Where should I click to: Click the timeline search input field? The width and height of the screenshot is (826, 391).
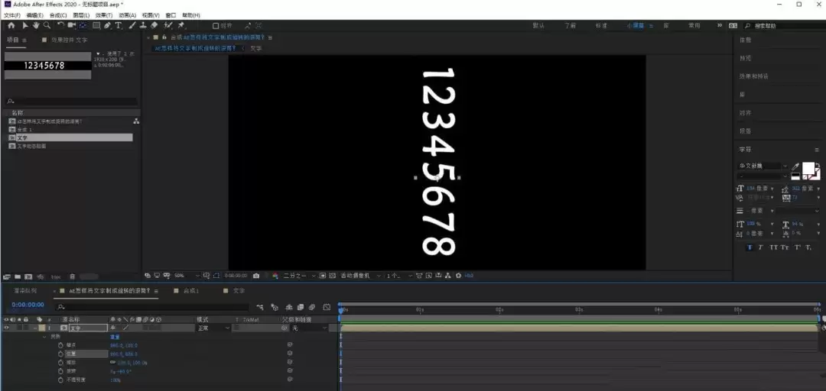[153, 306]
